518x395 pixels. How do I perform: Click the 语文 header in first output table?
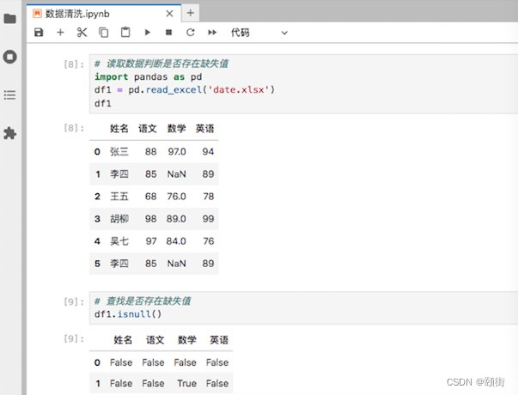(x=148, y=129)
